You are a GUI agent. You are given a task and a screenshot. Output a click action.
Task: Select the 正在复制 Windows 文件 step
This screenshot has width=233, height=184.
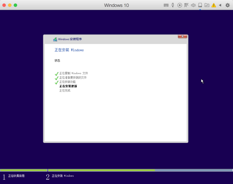(74, 73)
